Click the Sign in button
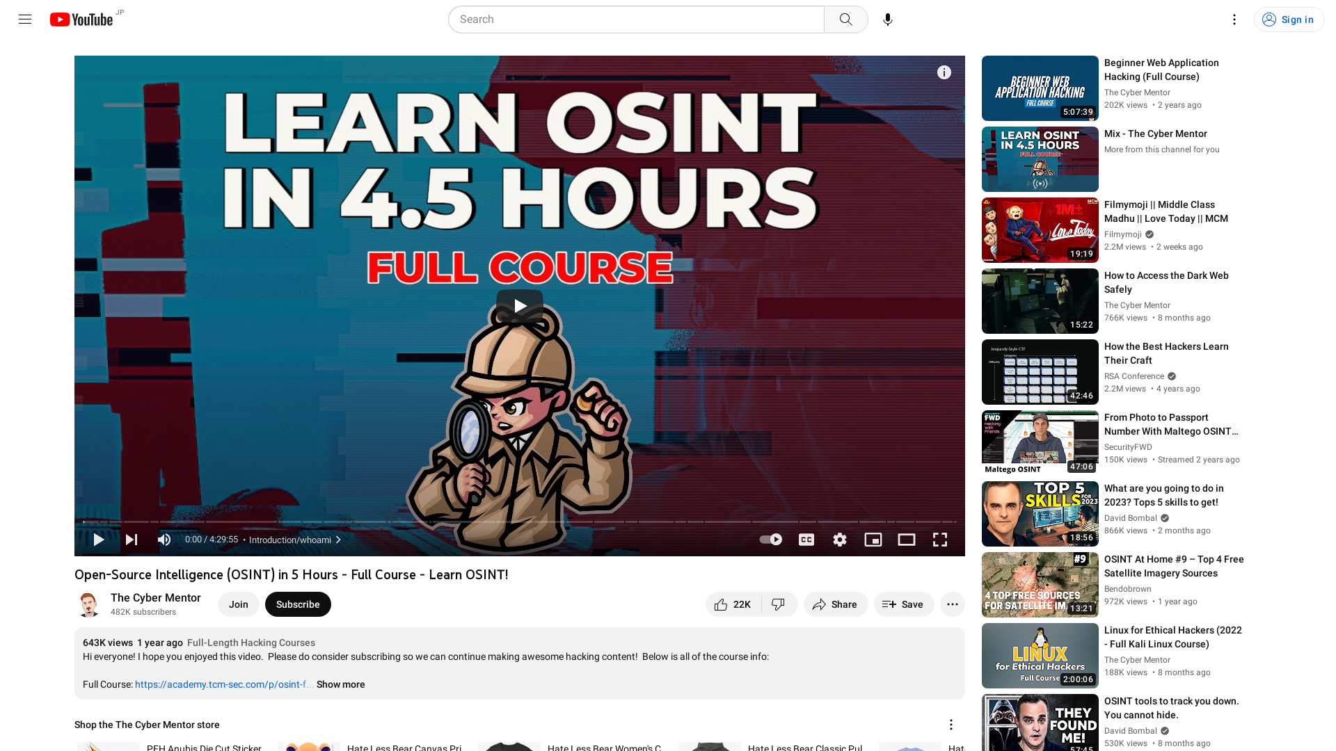The width and height of the screenshot is (1336, 751). (1289, 19)
